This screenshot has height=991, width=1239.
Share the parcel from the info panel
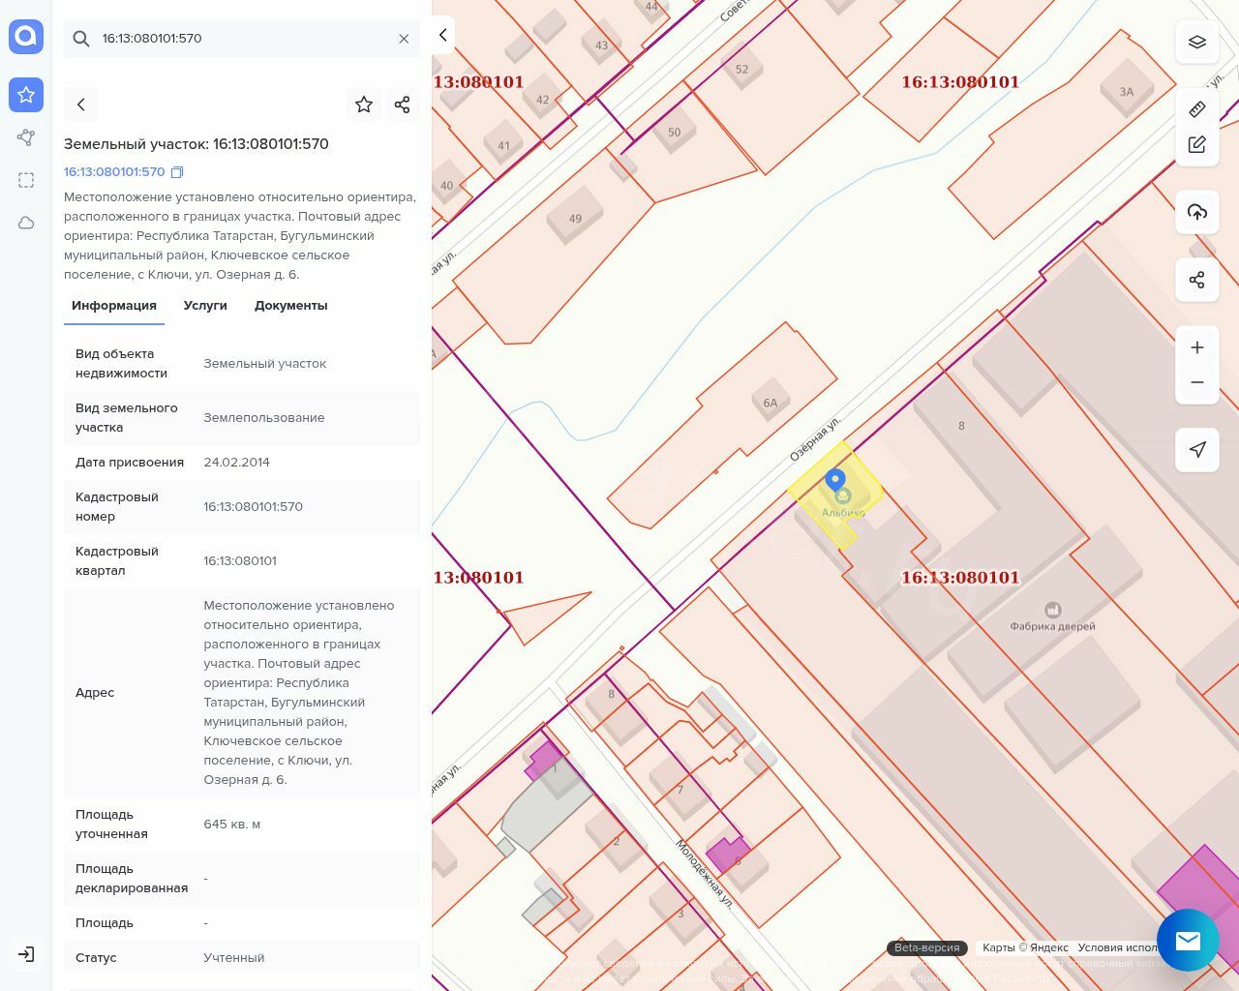point(403,105)
